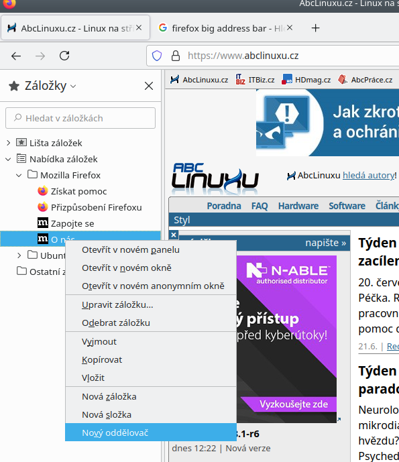The image size is (399, 462).
Task: Click the star icon beside Záložky
Action: 14,86
